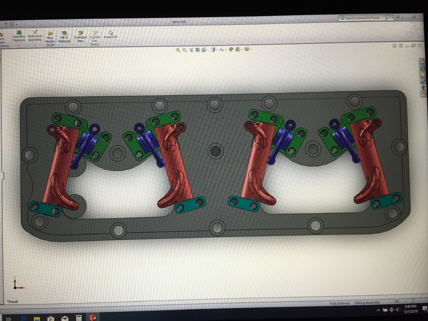Open File Explorer folder in task pane
Viewport: 428px width, 321px height.
pyautogui.click(x=423, y=74)
